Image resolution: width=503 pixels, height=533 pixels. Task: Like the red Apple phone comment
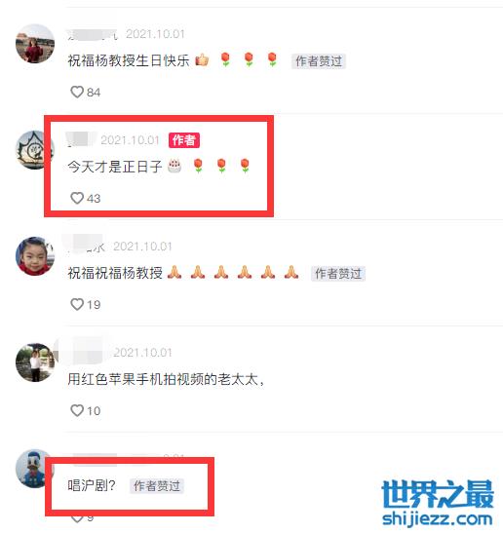point(77,410)
